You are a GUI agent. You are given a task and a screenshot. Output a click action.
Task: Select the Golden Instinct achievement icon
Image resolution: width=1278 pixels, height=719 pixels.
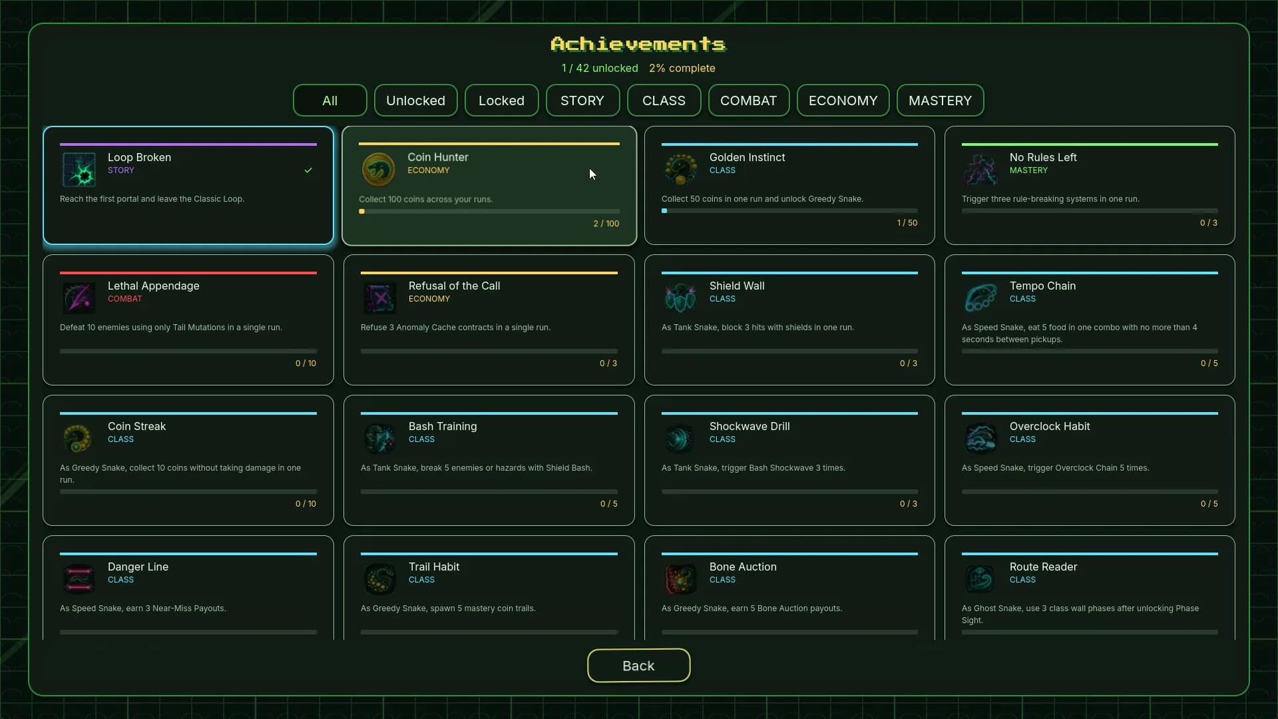pyautogui.click(x=680, y=169)
